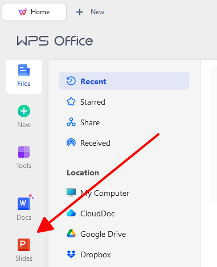Launch Slides from the sidebar
The image size is (217, 267).
pyautogui.click(x=24, y=250)
